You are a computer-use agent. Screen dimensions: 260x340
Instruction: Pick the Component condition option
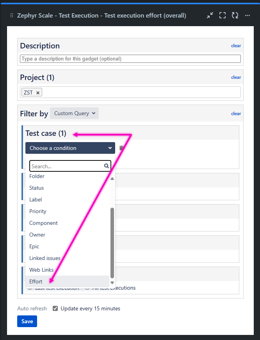(x=43, y=223)
